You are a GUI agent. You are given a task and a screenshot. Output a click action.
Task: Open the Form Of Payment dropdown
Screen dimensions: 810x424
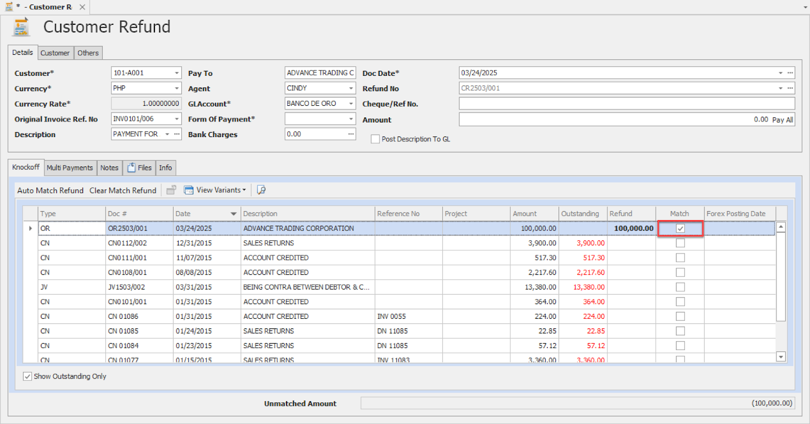[x=351, y=119]
